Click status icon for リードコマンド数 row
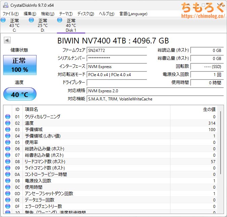This screenshot has height=217, width=227. point(8,161)
